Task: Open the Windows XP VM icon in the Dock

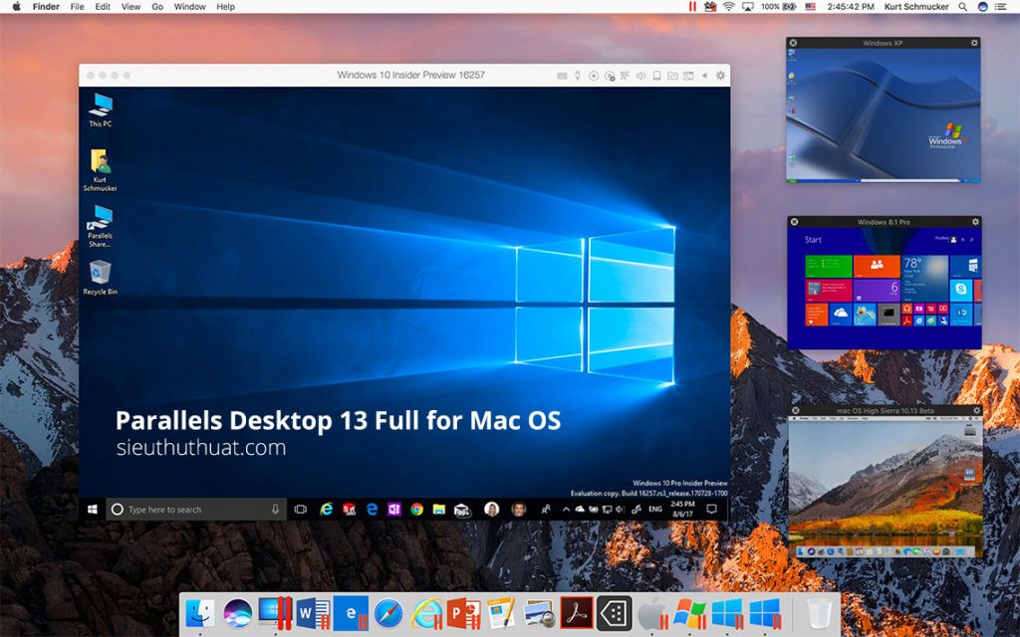Action: tap(689, 613)
